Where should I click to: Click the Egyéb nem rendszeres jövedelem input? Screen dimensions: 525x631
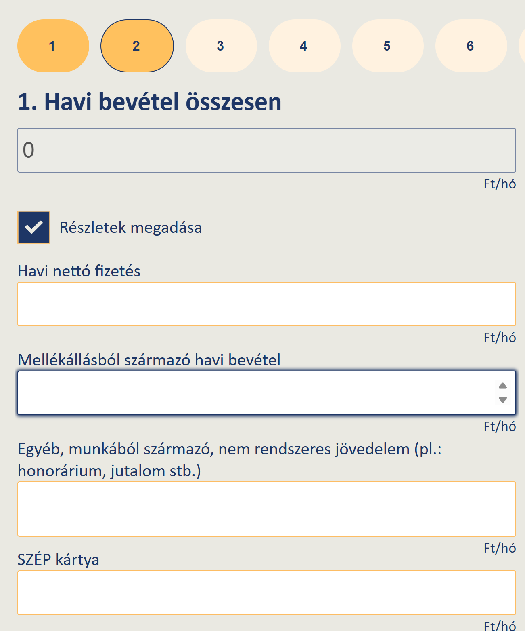pyautogui.click(x=267, y=509)
